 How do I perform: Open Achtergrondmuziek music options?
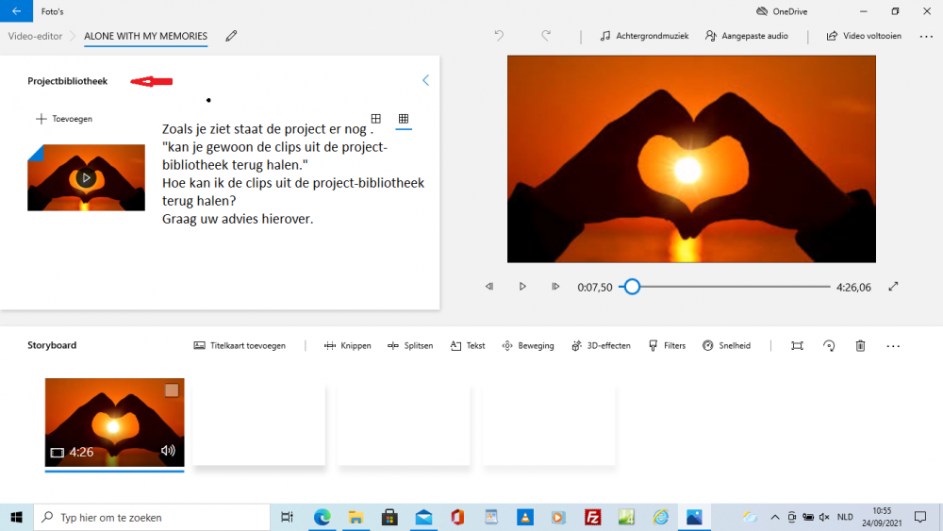point(644,36)
